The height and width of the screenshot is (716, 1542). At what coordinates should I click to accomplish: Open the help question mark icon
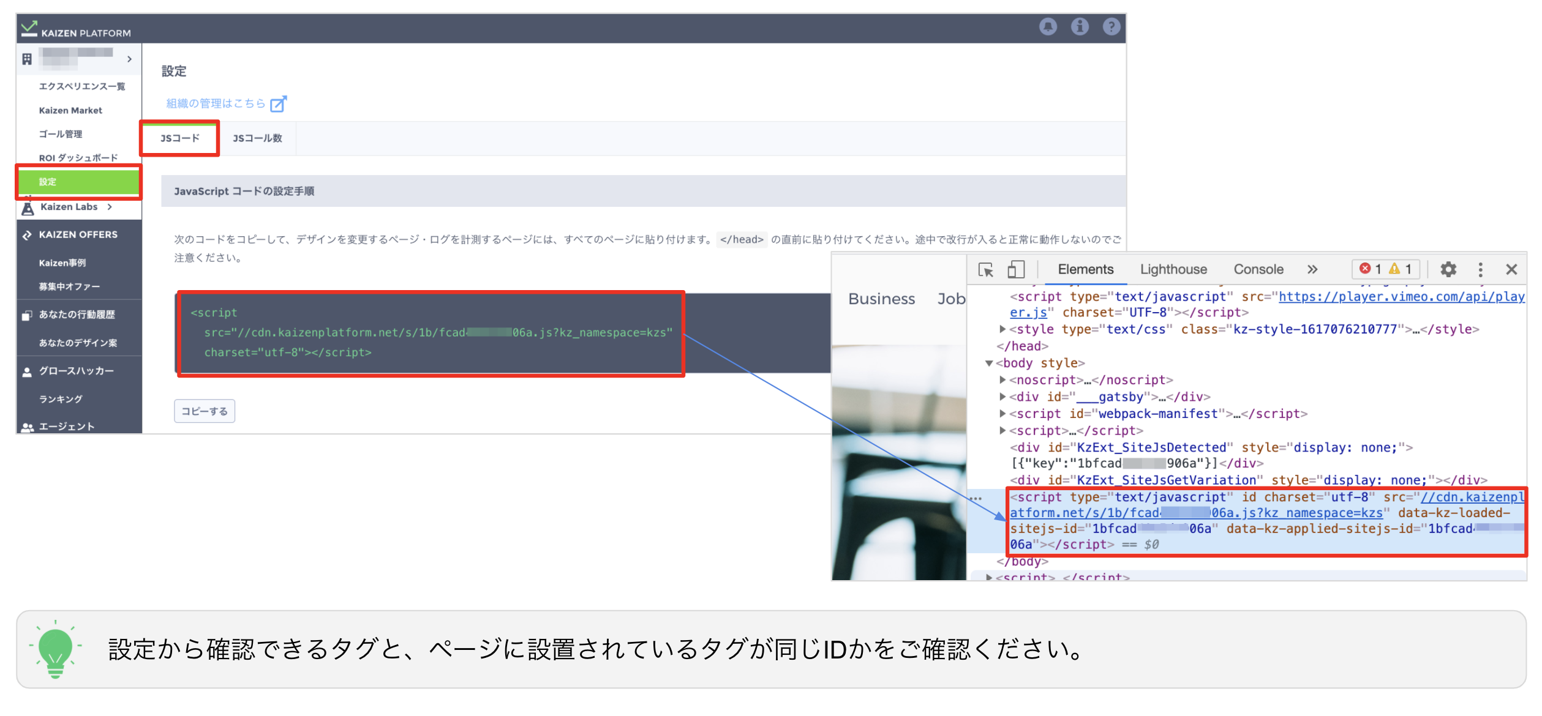1111,26
